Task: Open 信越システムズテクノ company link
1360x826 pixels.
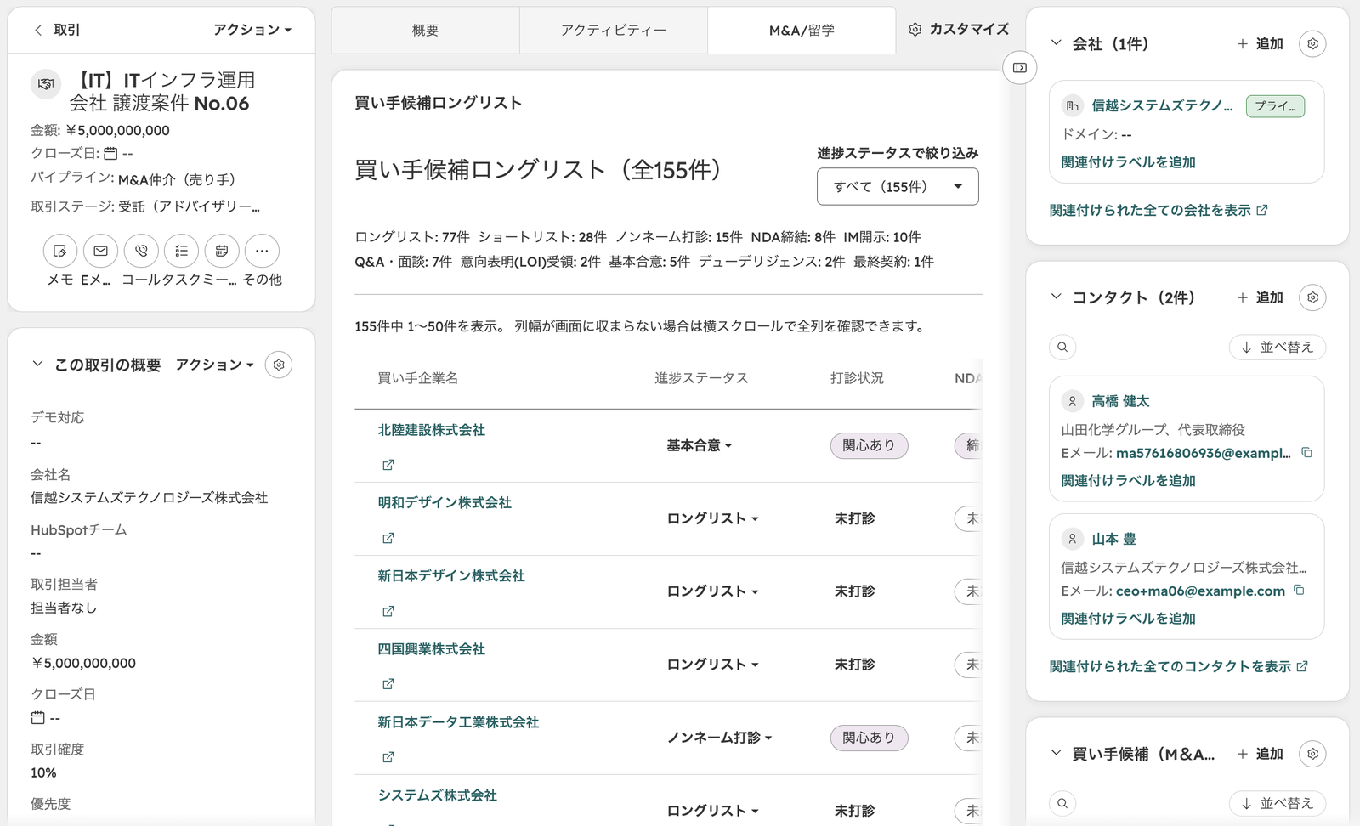Action: [x=1162, y=105]
